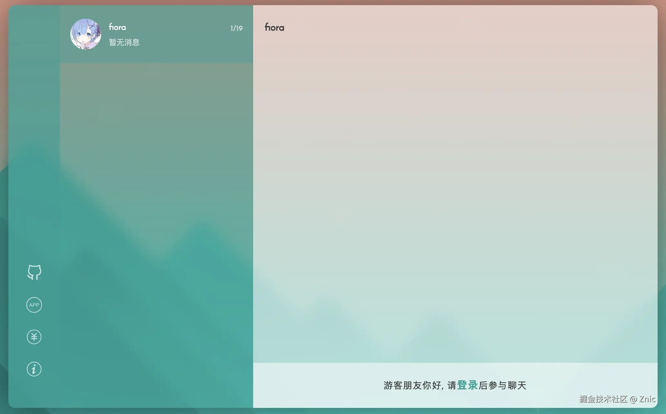This screenshot has height=414, width=666.
Task: Click the fiora group avatar image
Action: pos(86,34)
